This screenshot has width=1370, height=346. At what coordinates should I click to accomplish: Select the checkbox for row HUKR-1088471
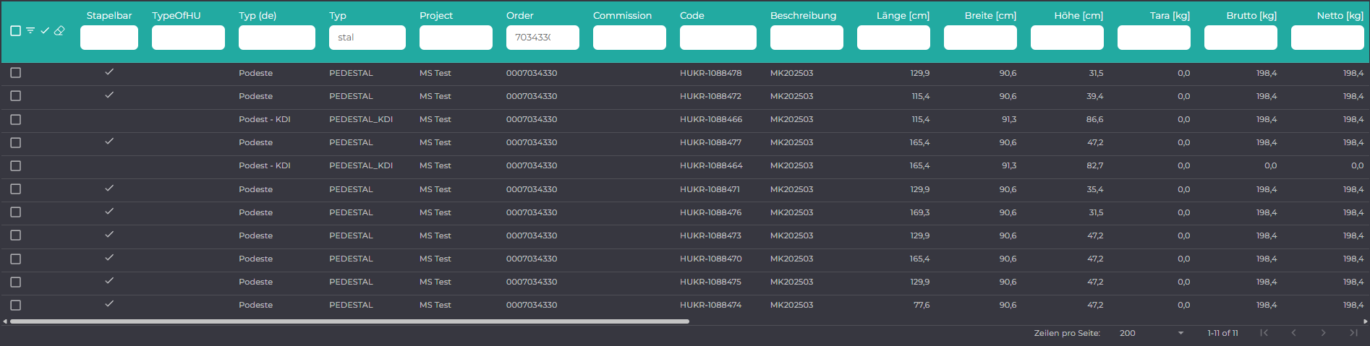click(x=16, y=189)
